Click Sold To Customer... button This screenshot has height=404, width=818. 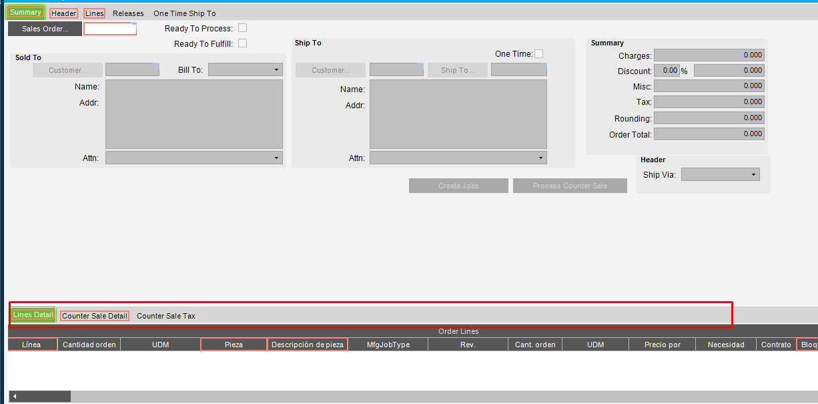coord(68,70)
